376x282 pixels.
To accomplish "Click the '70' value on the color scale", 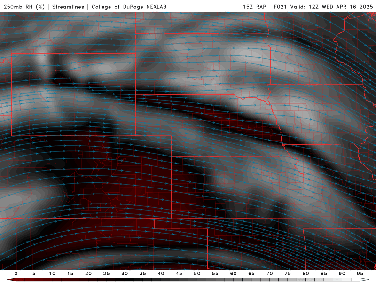I will click(269, 274).
